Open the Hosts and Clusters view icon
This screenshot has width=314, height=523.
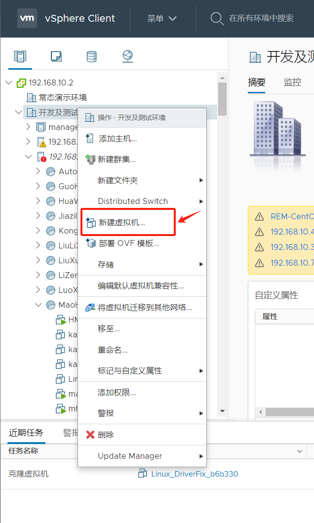[20, 56]
